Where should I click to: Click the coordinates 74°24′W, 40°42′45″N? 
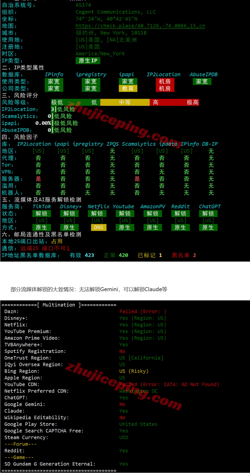[106, 19]
